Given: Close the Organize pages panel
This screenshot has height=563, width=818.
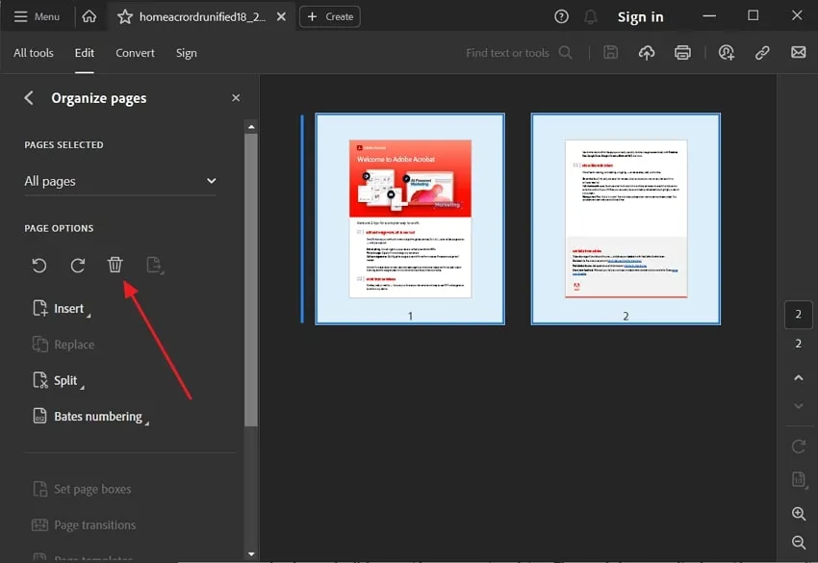Looking at the screenshot, I should pos(236,97).
